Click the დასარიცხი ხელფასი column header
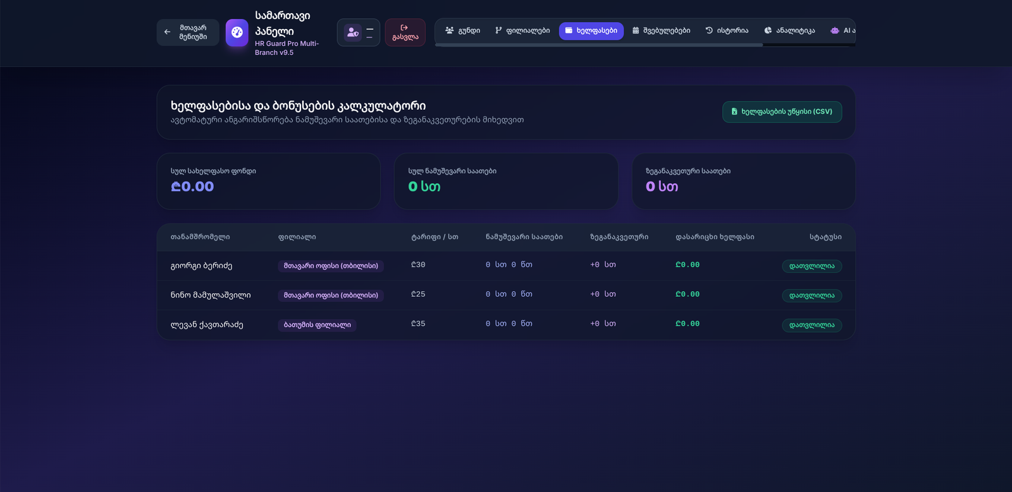The width and height of the screenshot is (1012, 492). [x=715, y=237]
